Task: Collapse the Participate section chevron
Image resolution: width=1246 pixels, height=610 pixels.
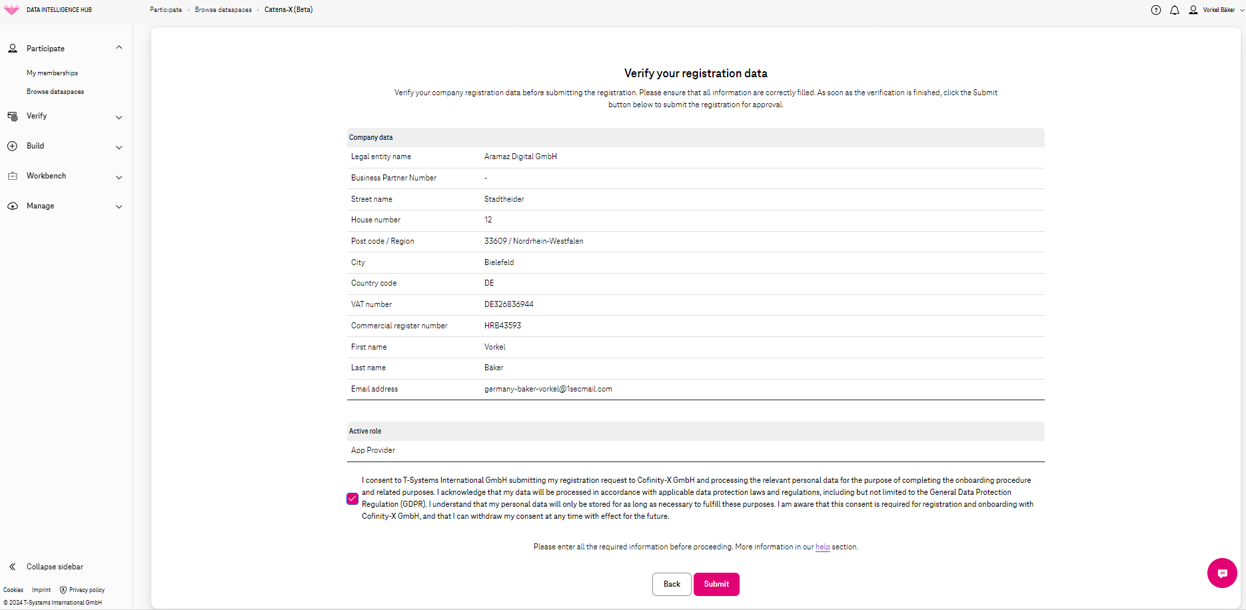Action: point(119,47)
